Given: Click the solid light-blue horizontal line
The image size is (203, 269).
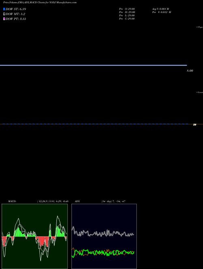Looking at the screenshot, I should tap(93, 65).
